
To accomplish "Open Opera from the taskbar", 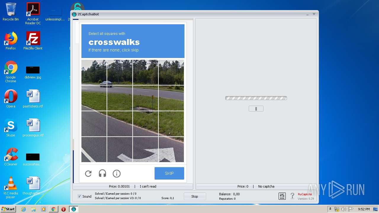I will pos(63,209).
